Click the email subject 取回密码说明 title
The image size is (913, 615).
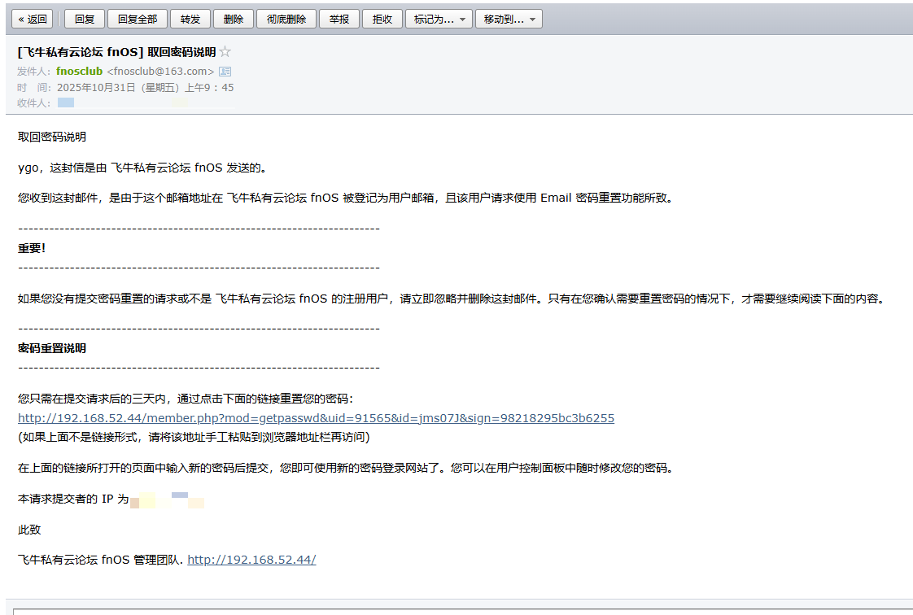(x=116, y=52)
